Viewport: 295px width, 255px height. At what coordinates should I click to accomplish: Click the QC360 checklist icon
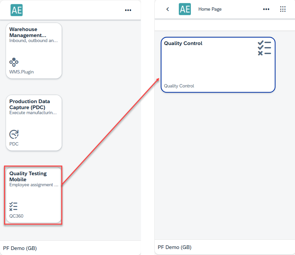[x=13, y=206]
